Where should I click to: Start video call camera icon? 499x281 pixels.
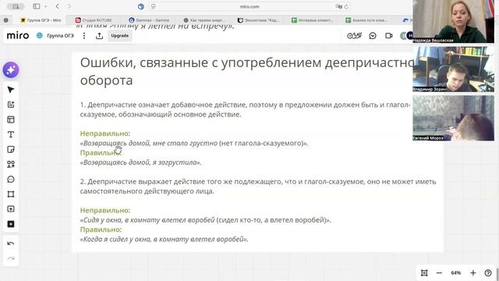[x=388, y=36]
